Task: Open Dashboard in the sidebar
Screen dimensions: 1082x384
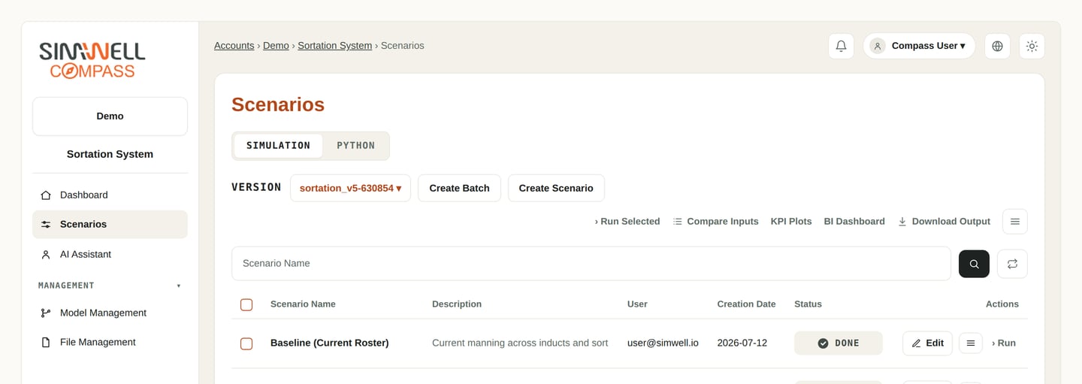Action: click(110, 195)
